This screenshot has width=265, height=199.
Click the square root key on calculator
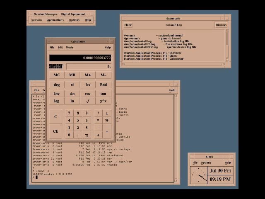coord(88,101)
